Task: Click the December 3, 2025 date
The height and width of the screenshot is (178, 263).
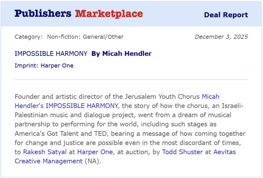Action: (221, 37)
